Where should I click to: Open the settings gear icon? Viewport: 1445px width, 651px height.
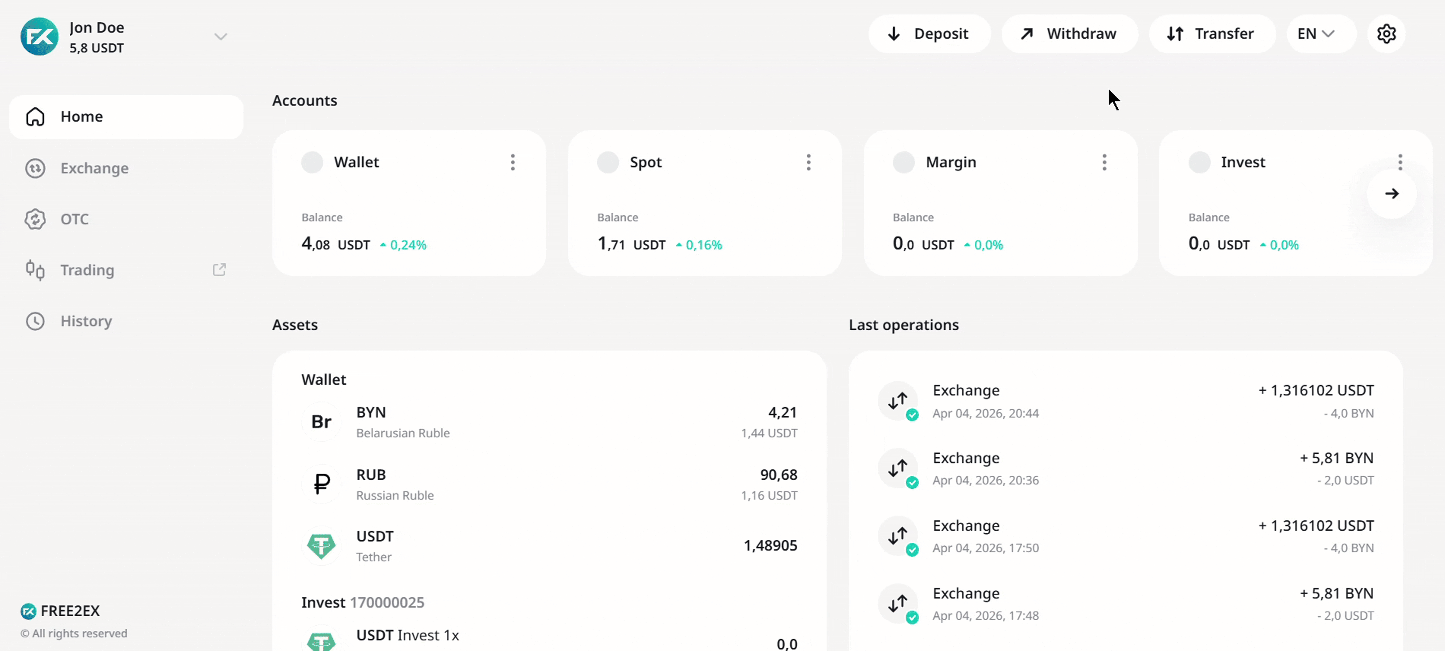[1385, 34]
